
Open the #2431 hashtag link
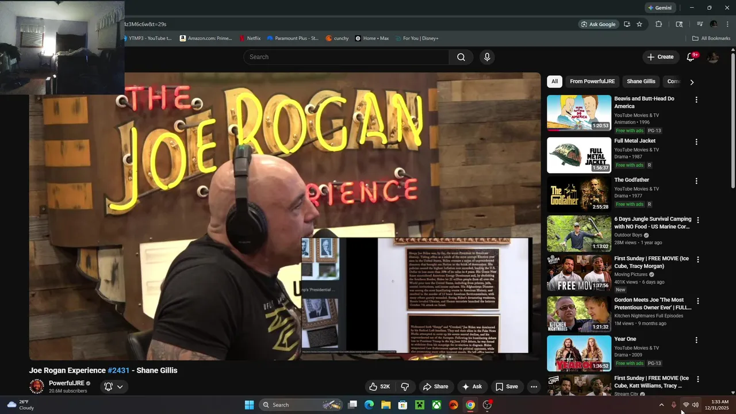coord(118,370)
